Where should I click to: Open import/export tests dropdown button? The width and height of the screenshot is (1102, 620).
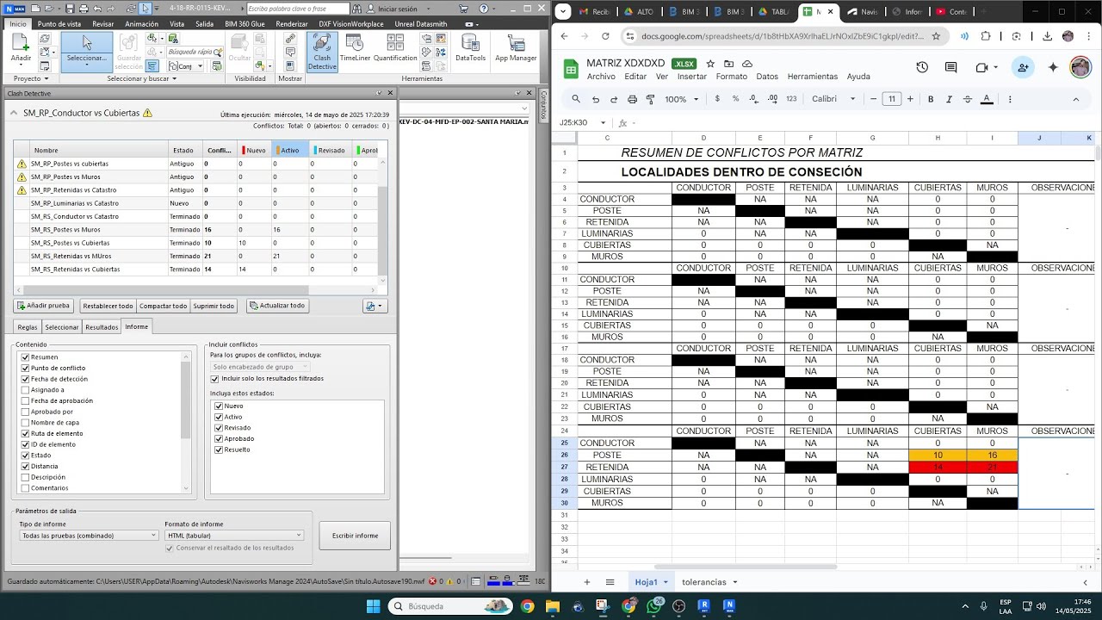[x=375, y=306]
